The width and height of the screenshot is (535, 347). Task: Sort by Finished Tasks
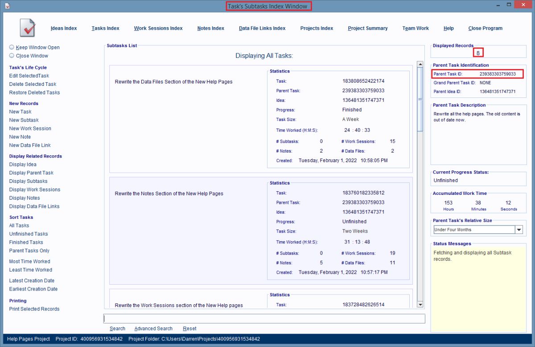26,242
